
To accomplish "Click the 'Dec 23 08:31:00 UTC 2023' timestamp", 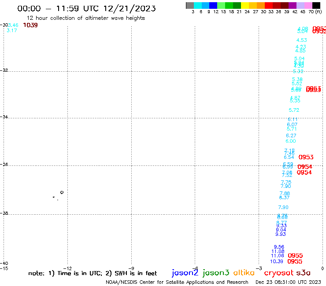I will coord(288,282).
